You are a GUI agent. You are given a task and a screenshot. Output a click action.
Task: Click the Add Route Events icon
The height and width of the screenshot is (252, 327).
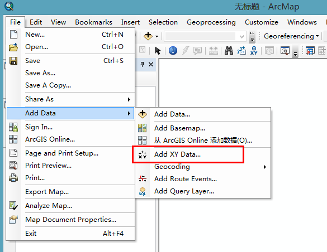click(143, 179)
